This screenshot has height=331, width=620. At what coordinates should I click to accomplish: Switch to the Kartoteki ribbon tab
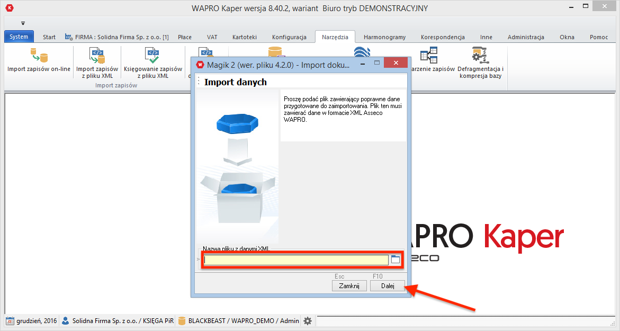click(244, 37)
